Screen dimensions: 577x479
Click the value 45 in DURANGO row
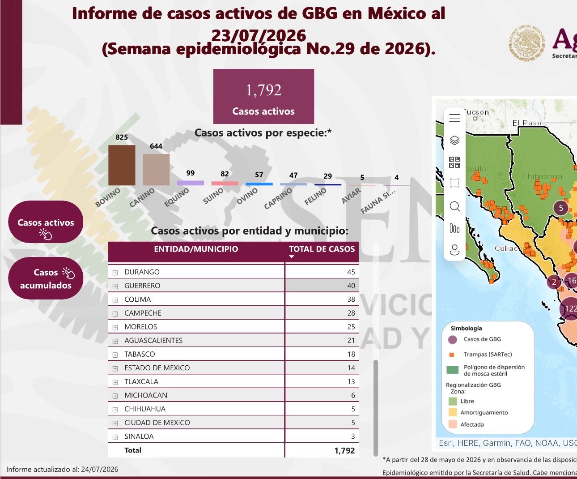pyautogui.click(x=351, y=272)
